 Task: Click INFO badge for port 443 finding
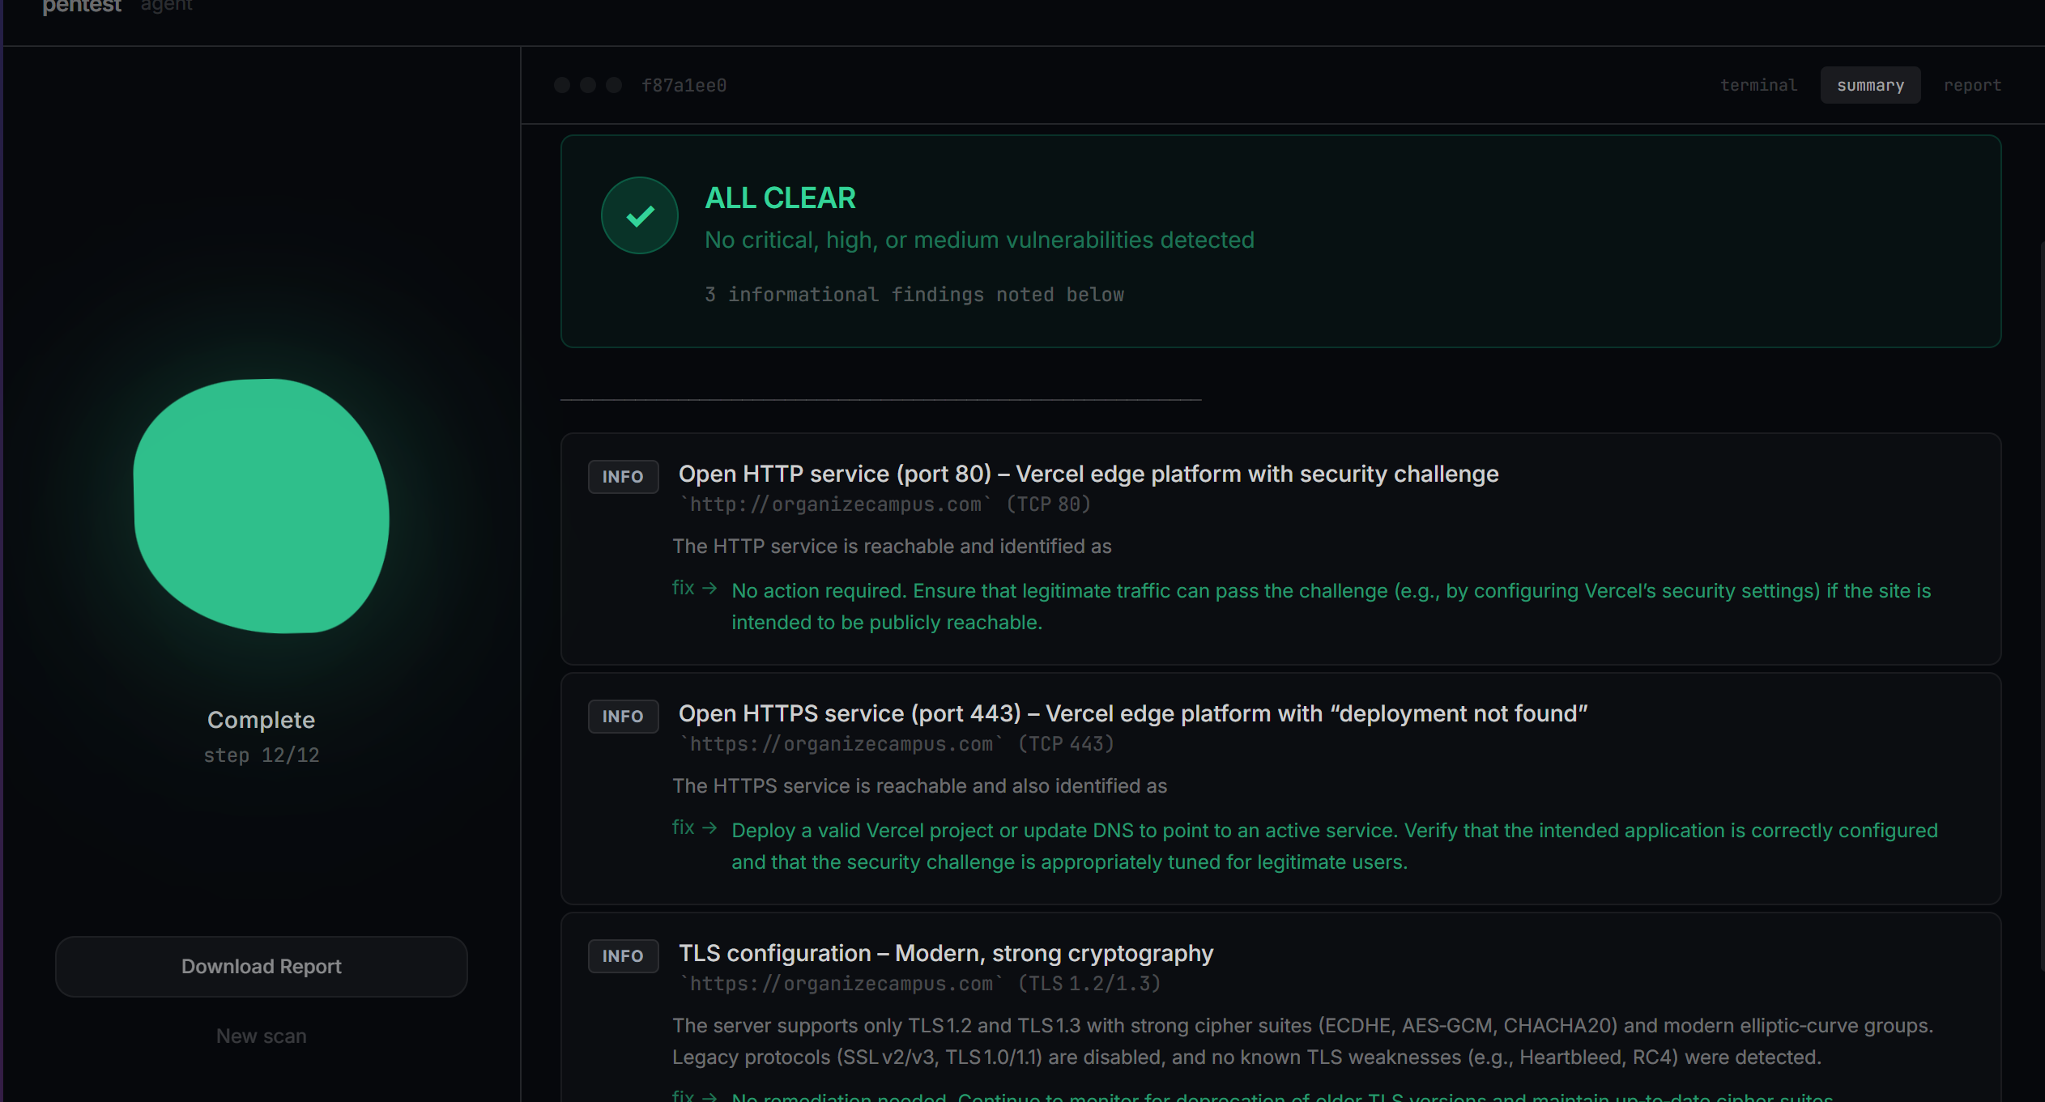click(x=622, y=716)
